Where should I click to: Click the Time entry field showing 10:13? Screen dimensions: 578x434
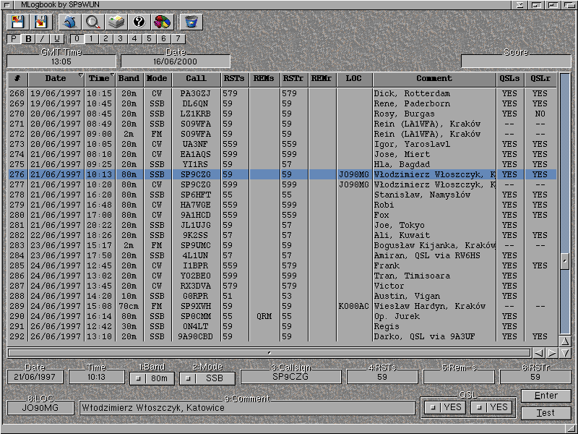tap(96, 377)
